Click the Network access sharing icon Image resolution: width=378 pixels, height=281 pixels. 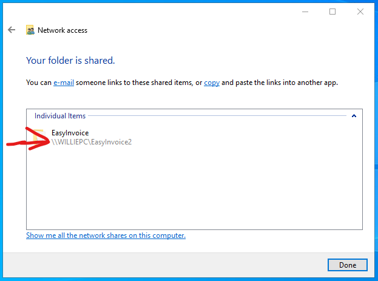(x=30, y=30)
